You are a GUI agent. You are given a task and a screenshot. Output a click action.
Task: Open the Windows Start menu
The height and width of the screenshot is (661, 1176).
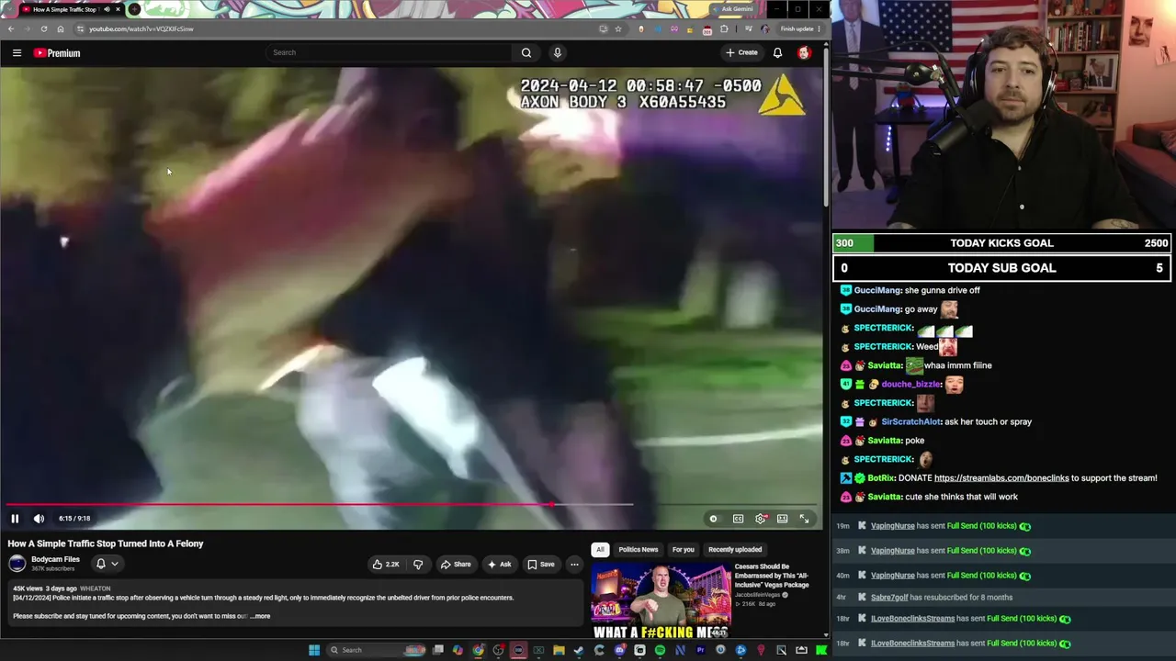tap(314, 650)
